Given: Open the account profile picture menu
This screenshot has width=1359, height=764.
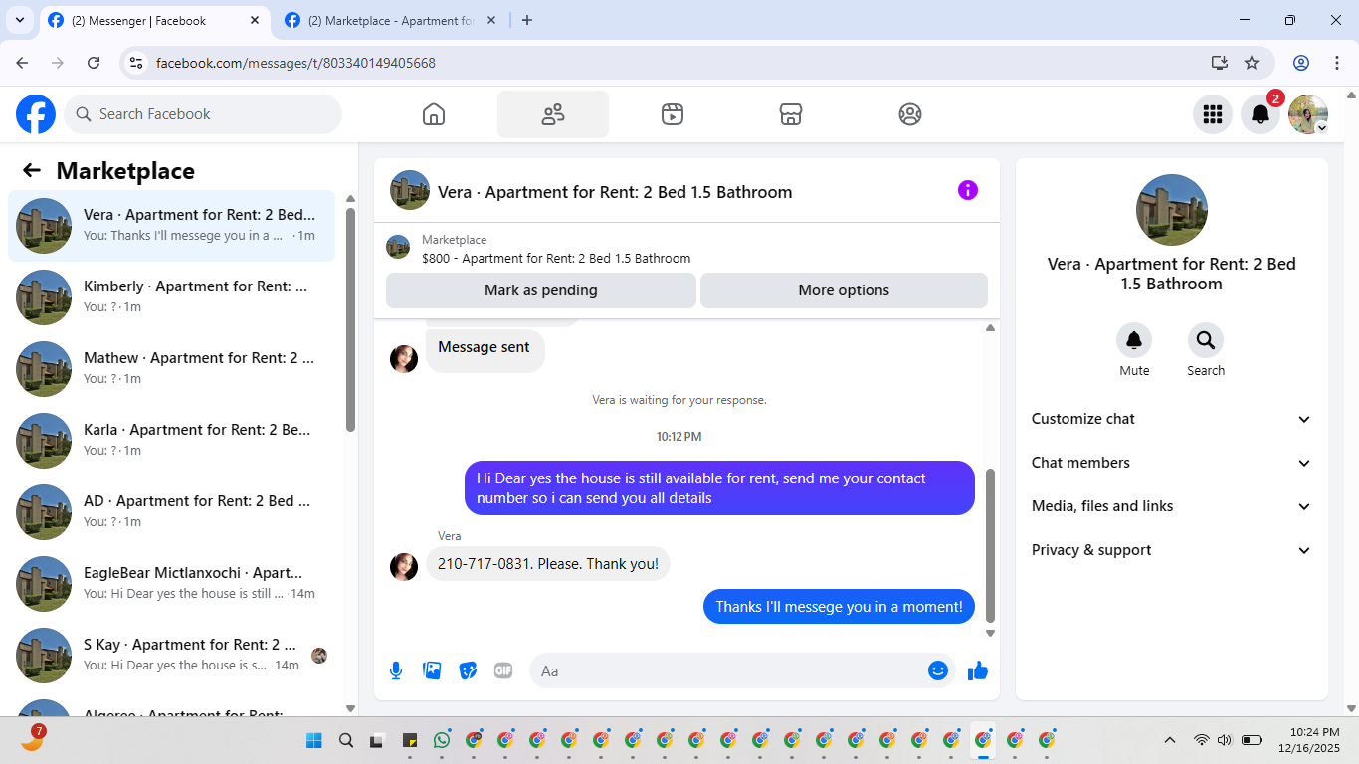Looking at the screenshot, I should 1308,114.
